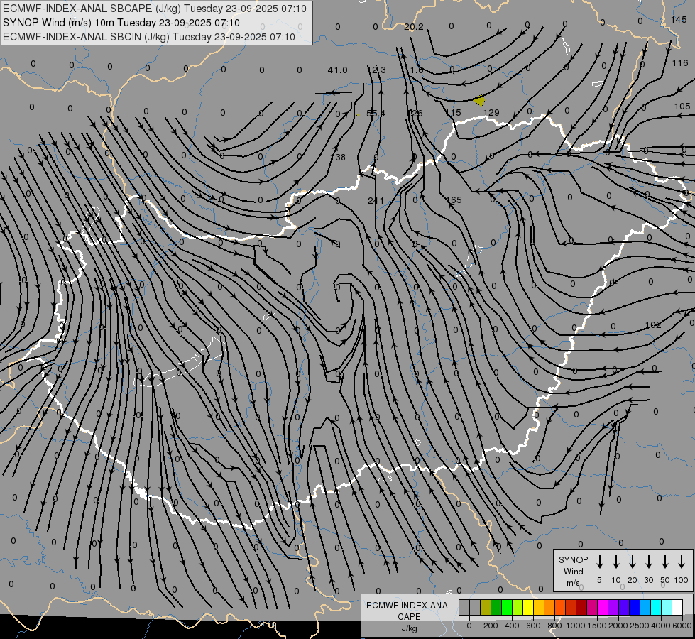Click the SYNOP Wind m/s legend label
Viewport: 695px width, 639px height.
click(573, 571)
